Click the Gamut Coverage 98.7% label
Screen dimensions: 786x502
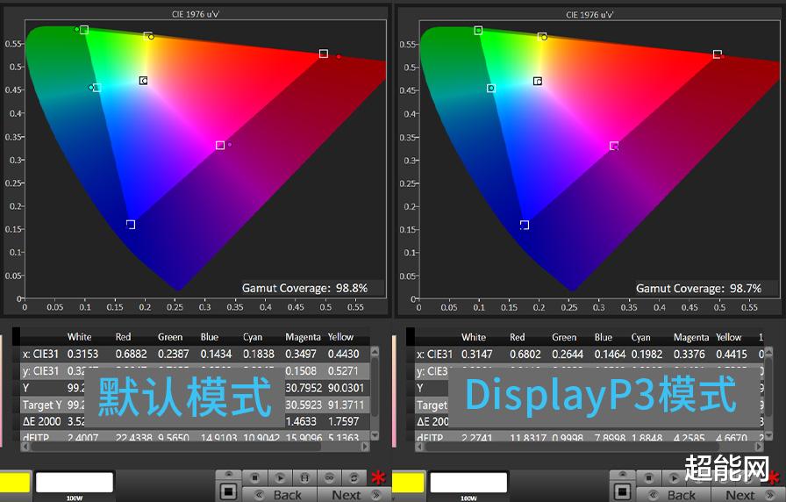click(699, 289)
